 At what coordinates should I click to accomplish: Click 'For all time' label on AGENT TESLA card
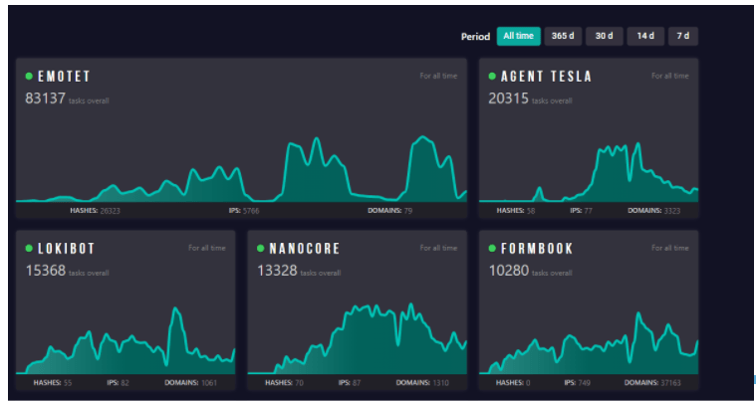(669, 76)
